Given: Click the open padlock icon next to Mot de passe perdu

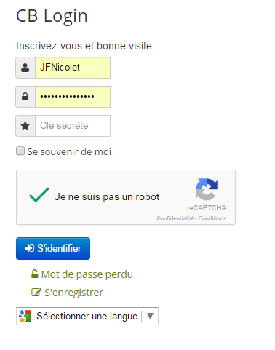Looking at the screenshot, I should coord(35,274).
